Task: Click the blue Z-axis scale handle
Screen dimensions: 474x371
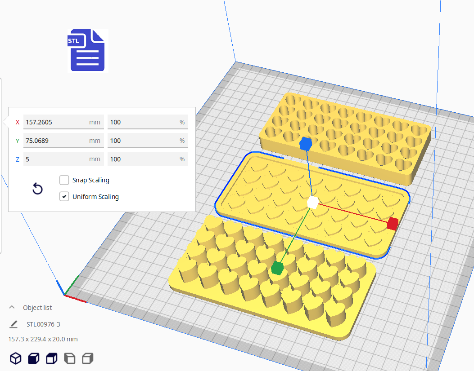Action: click(x=306, y=144)
